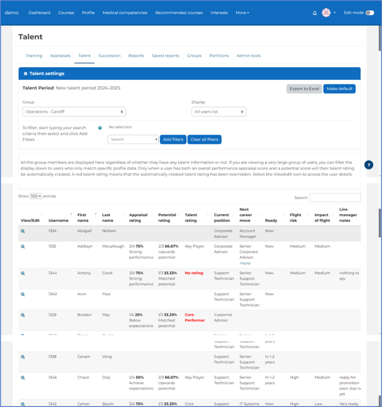Open the Training tab
Image resolution: width=382 pixels, height=407 pixels.
34,56
